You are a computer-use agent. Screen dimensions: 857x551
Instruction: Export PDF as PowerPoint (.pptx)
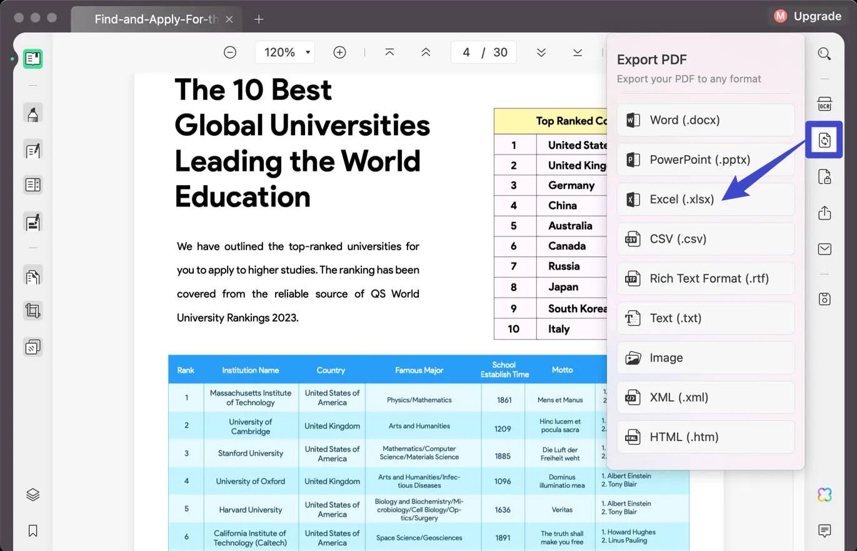click(x=706, y=159)
